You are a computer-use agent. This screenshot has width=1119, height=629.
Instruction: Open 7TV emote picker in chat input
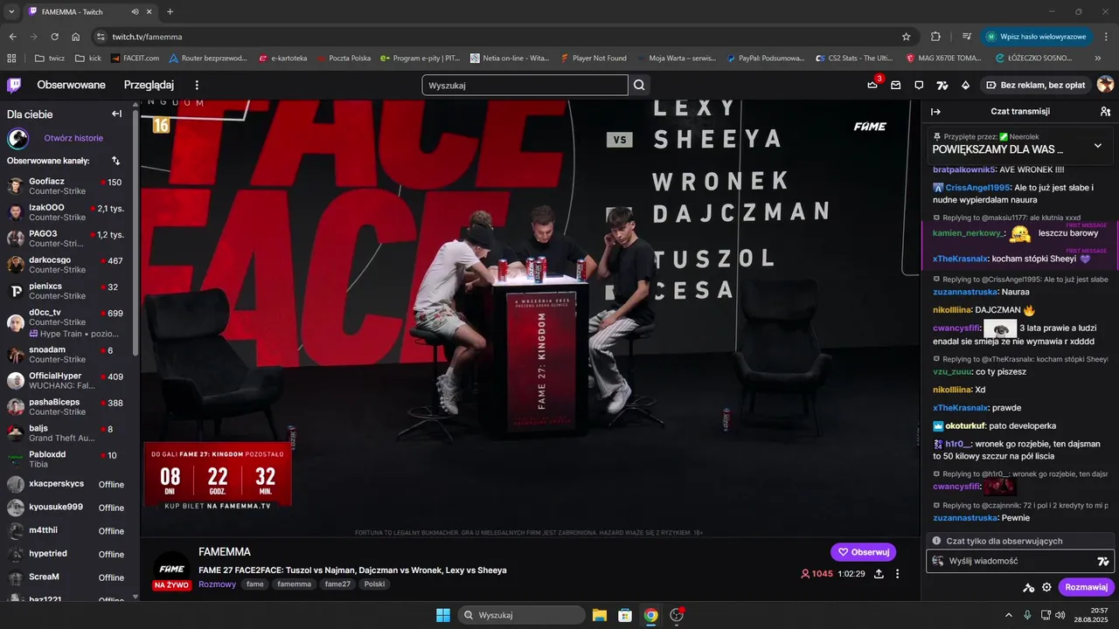click(1102, 561)
